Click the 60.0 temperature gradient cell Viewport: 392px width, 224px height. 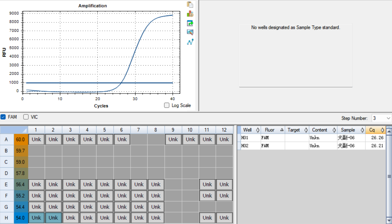pos(21,139)
